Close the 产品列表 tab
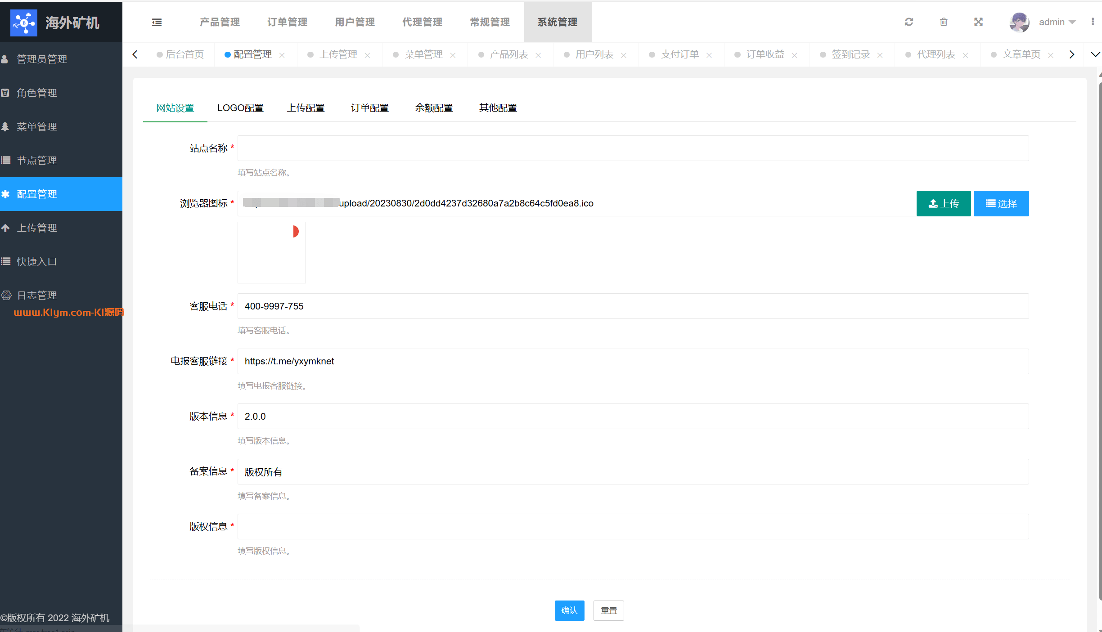This screenshot has width=1102, height=632. [x=538, y=55]
